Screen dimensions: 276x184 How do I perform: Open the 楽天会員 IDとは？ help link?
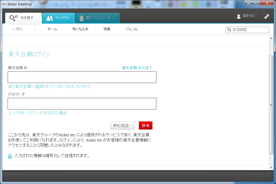[x=137, y=68]
